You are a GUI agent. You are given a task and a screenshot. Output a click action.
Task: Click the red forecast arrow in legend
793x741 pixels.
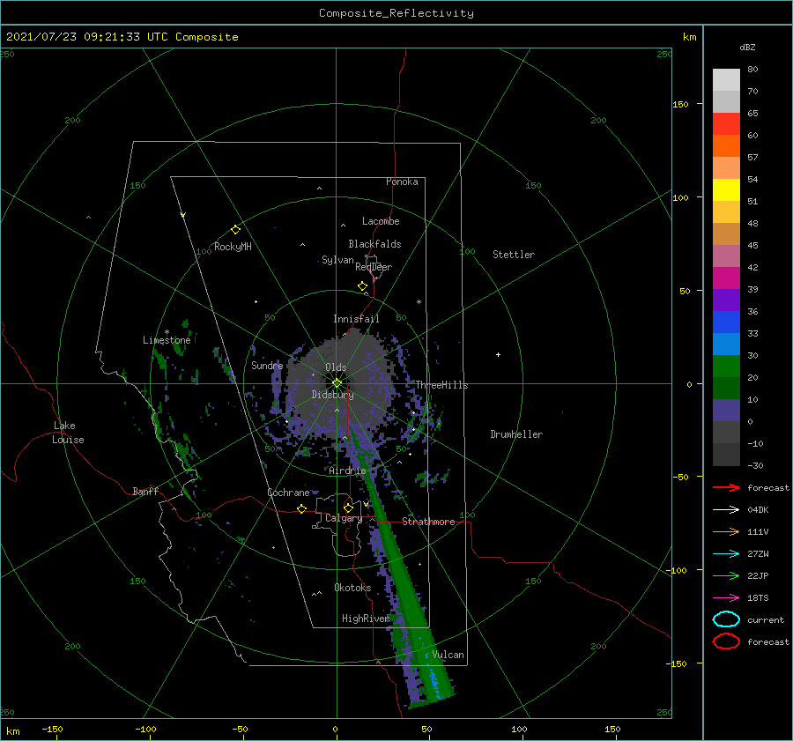pyautogui.click(x=726, y=487)
